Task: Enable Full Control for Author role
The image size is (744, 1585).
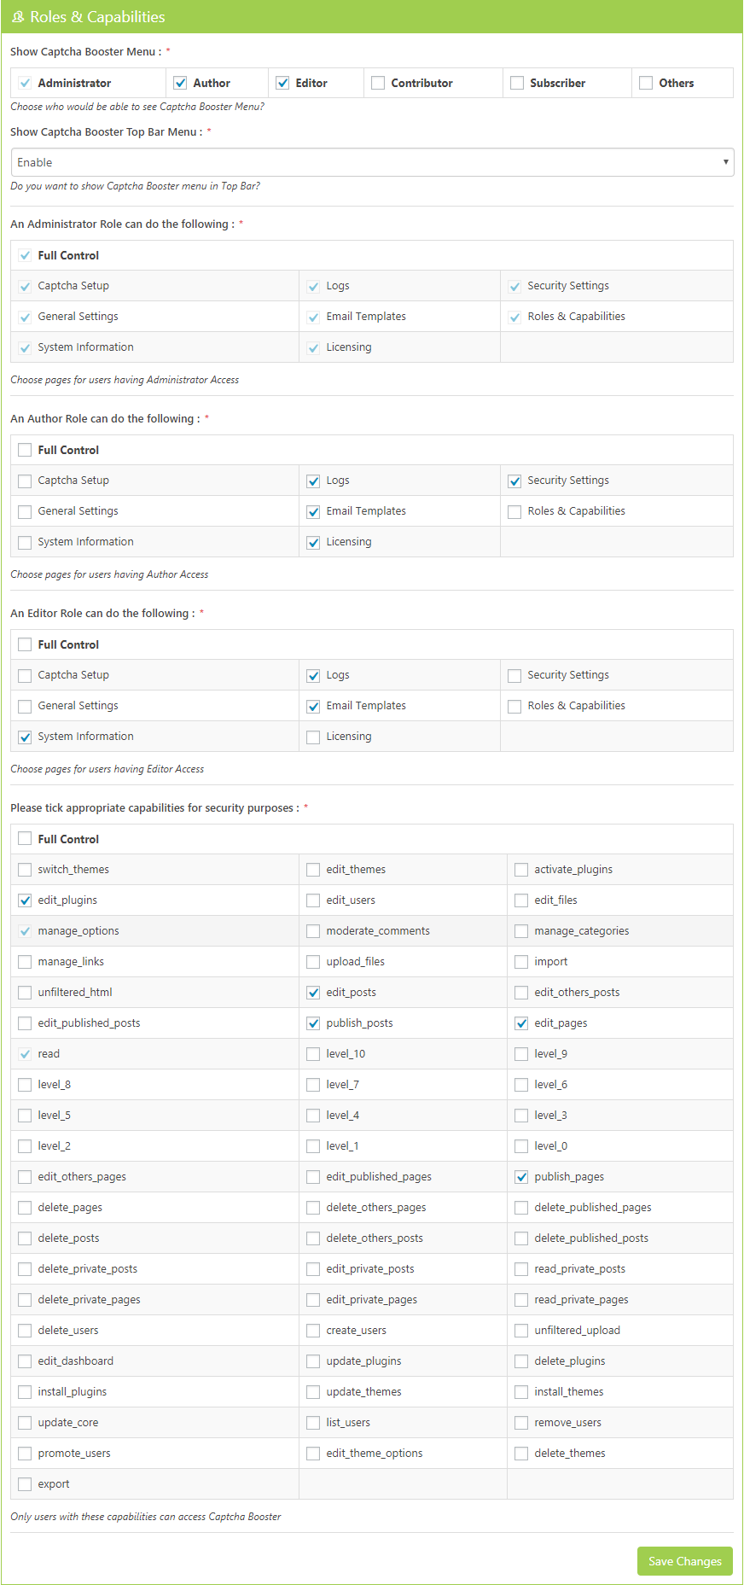Action: (25, 450)
